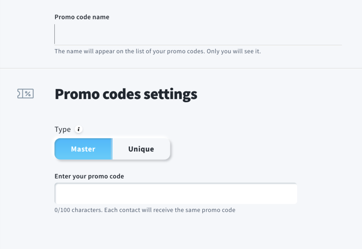
Task: Select the coupon icon beside Promo codes settings
Action: pyautogui.click(x=25, y=94)
